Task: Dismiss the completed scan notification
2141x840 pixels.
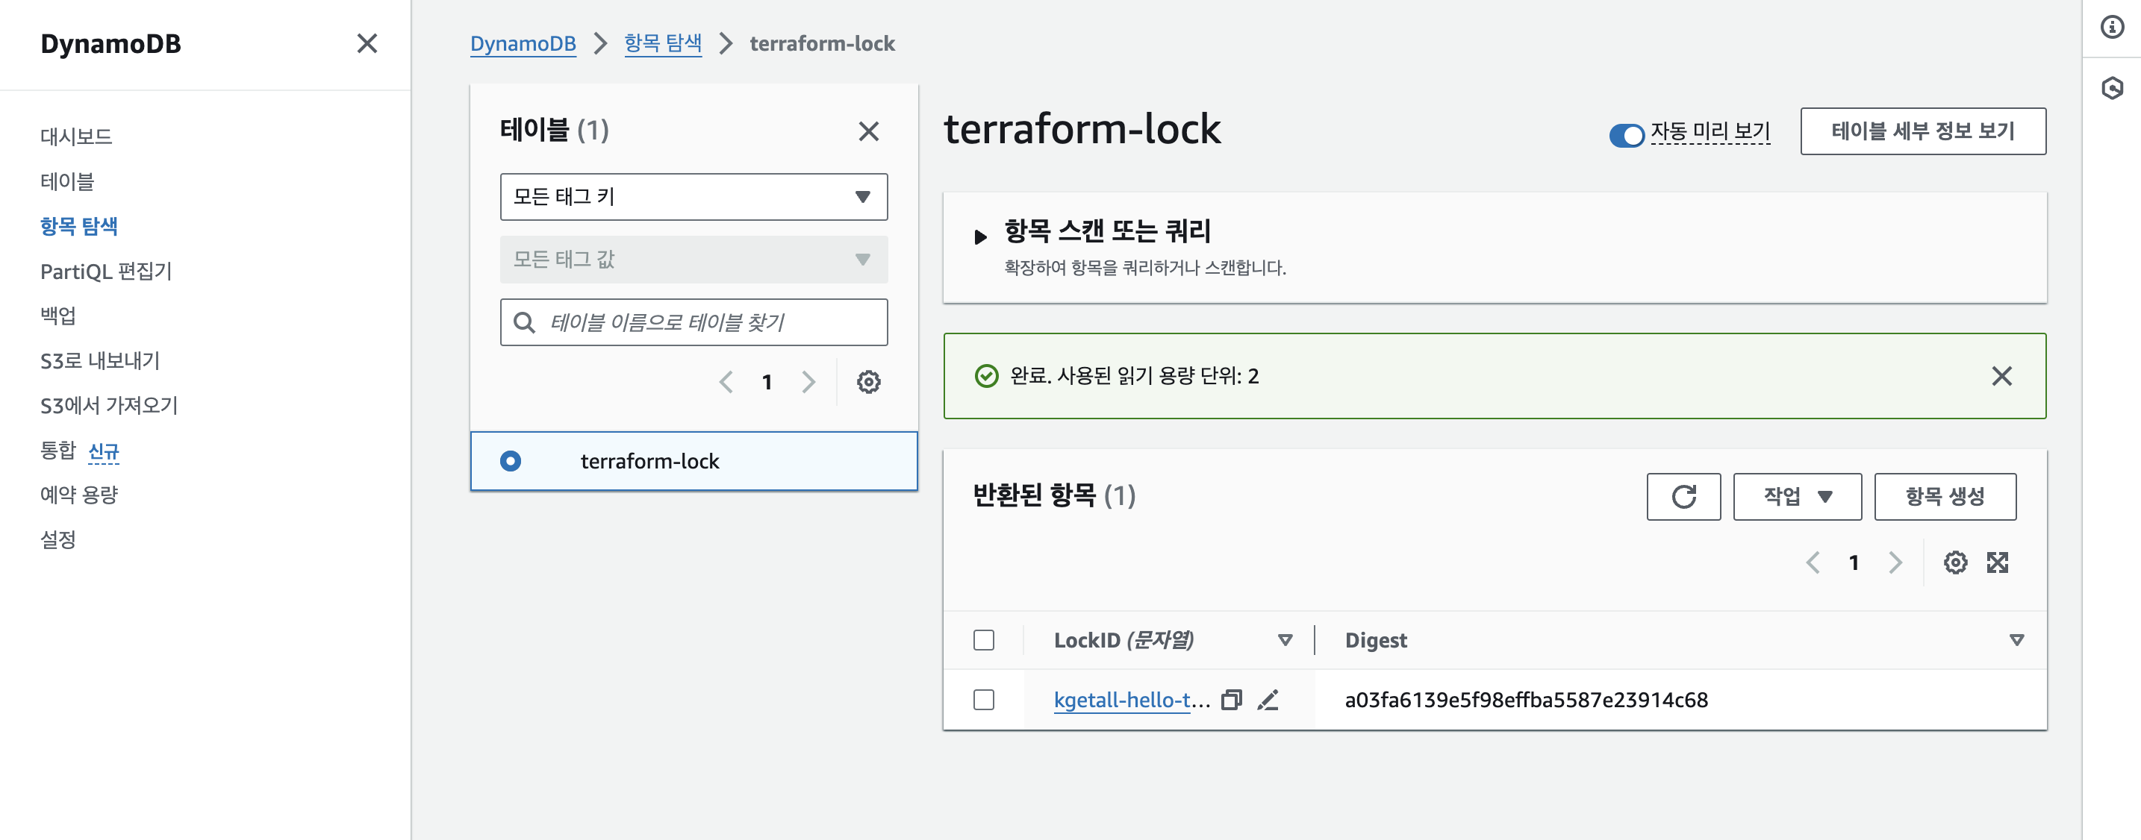Action: coord(2001,375)
